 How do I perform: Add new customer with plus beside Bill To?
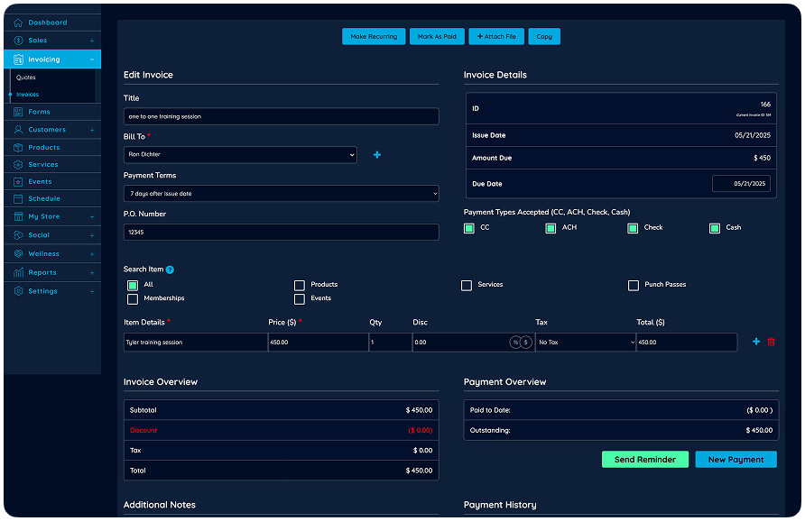coord(377,155)
